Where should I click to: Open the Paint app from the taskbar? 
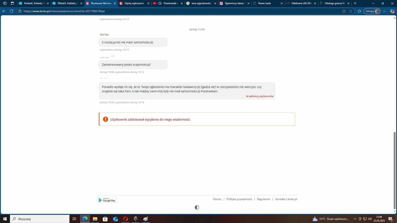point(146,219)
